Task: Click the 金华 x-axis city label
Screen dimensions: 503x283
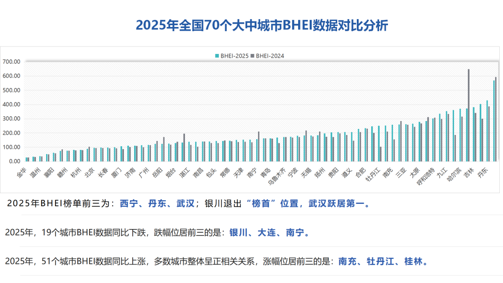Action: (21, 174)
